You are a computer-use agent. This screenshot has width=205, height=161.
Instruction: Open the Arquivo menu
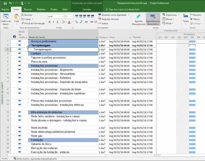[x=5, y=9]
